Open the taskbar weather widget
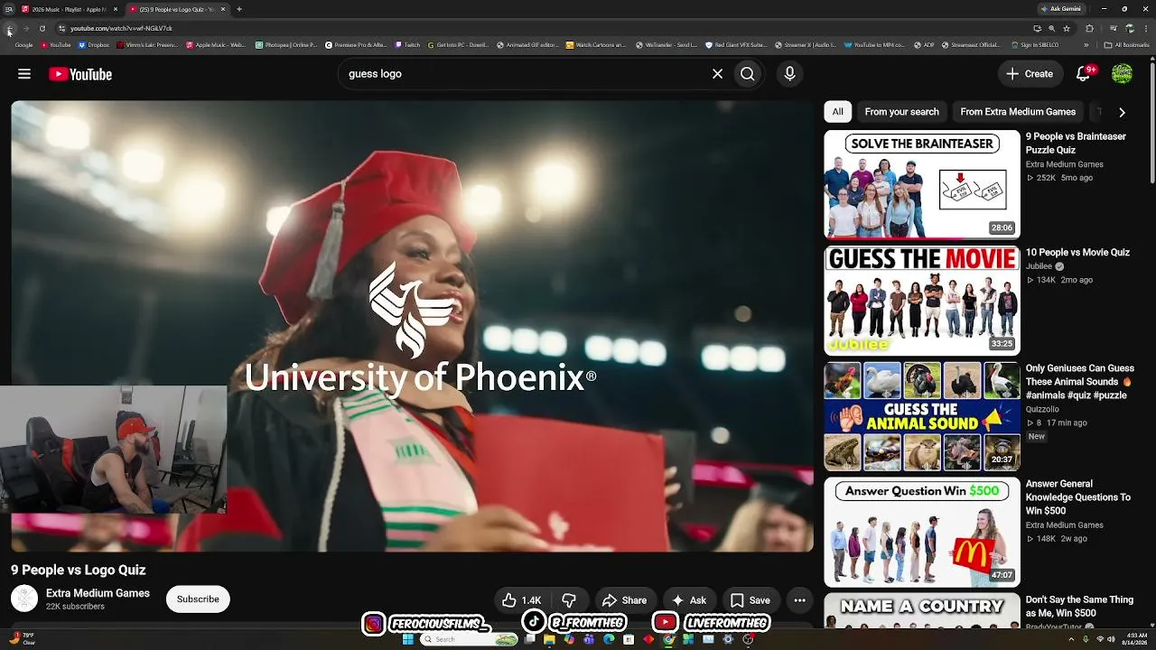This screenshot has height=650, width=1156. 22,639
